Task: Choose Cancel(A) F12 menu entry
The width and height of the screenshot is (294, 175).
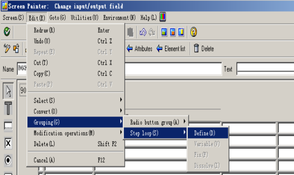Action: click(x=76, y=160)
